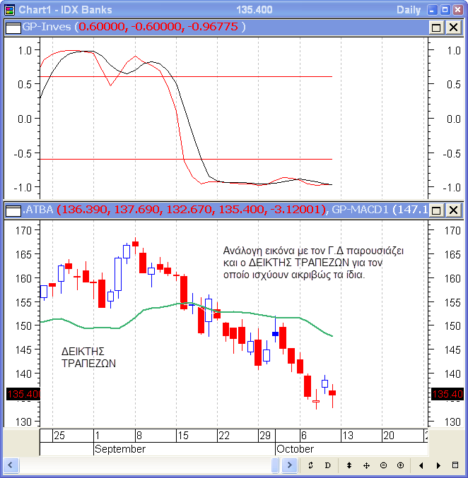Screen dimensions: 468x478
Task: Click the rescale/refresh chart icon in bottom toolbar
Action: coord(310,465)
